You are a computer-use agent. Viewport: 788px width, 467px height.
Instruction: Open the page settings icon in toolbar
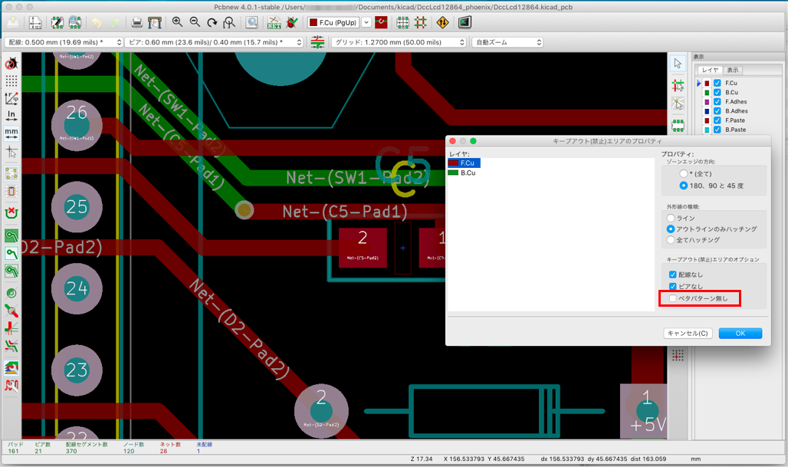(x=35, y=22)
